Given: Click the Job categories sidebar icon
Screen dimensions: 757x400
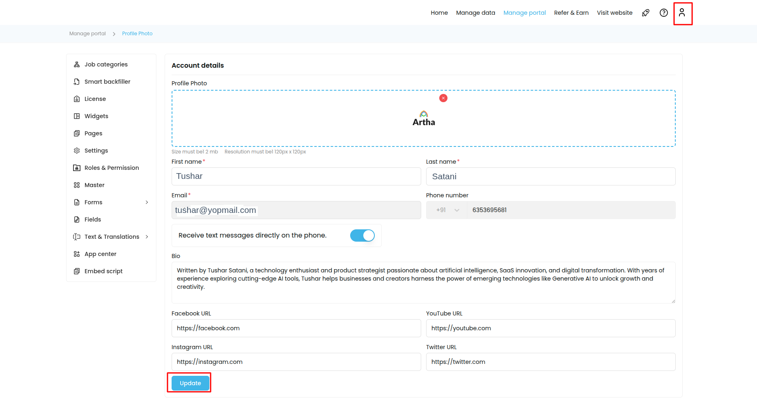Looking at the screenshot, I should coord(77,64).
